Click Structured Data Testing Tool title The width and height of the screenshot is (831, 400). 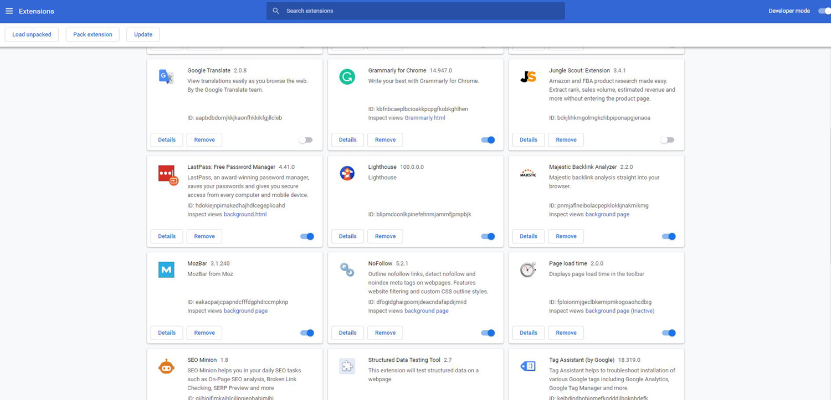tap(404, 360)
